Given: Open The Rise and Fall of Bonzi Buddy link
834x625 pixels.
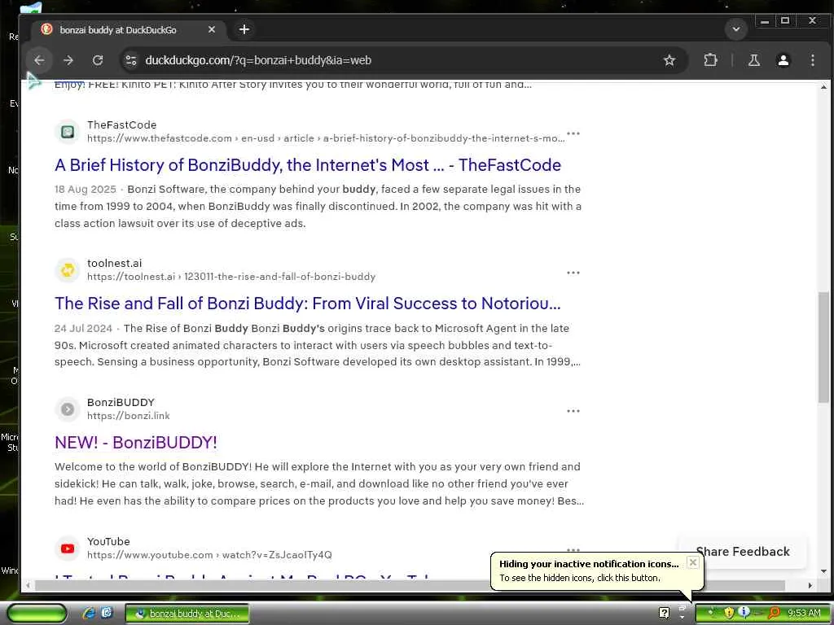Looking at the screenshot, I should (307, 304).
